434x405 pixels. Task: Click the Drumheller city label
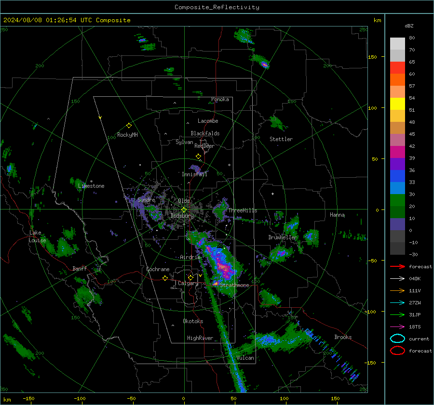[x=283, y=237]
